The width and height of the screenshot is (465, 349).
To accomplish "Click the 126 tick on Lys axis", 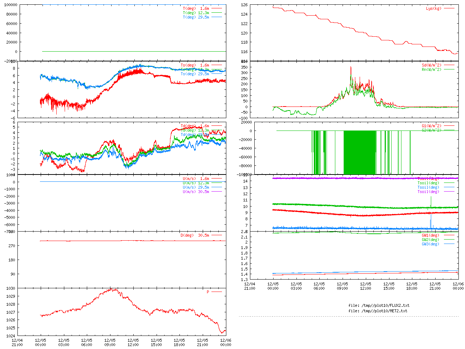I will (244, 5).
